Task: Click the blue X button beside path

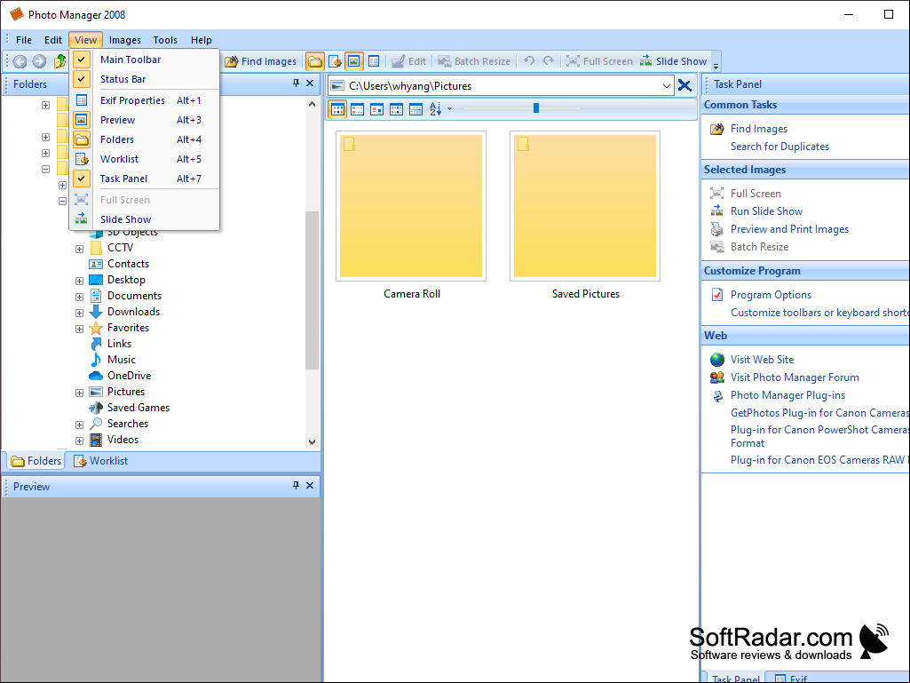Action: (x=684, y=86)
